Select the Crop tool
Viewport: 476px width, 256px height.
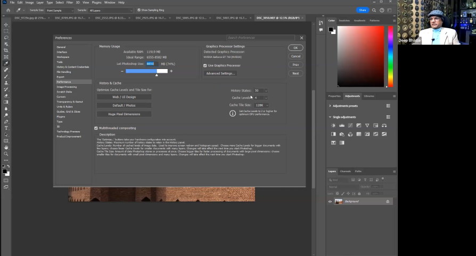(6, 50)
